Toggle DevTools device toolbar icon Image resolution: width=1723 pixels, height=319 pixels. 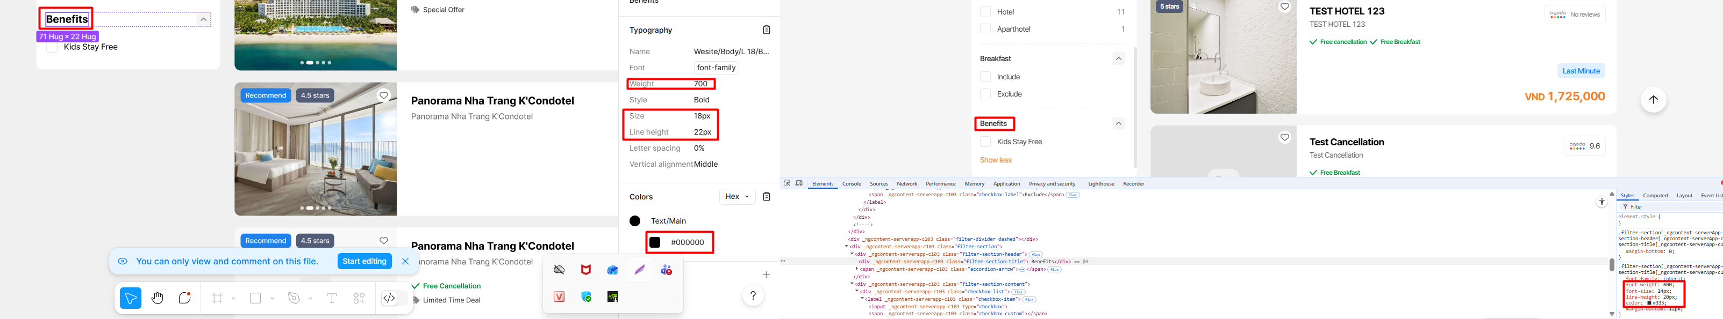tap(799, 183)
